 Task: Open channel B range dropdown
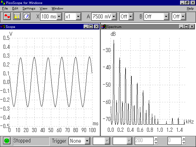(x=166, y=16)
